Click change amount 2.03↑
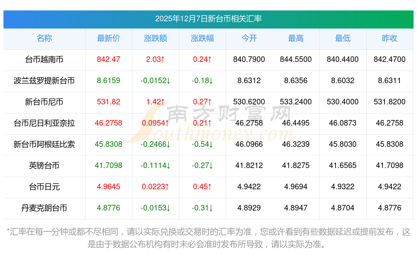 tap(155, 59)
